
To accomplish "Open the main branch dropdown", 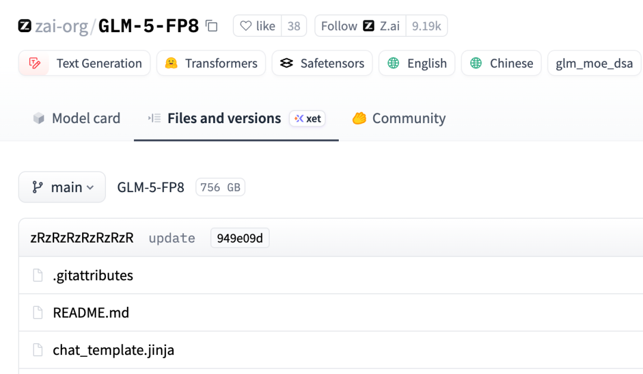I will (62, 187).
